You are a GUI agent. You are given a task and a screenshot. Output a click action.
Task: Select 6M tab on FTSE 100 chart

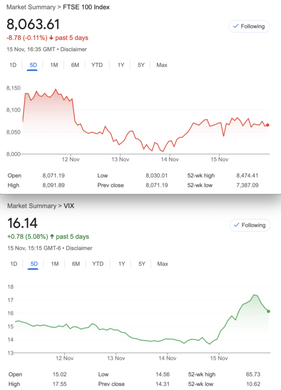[x=75, y=65]
